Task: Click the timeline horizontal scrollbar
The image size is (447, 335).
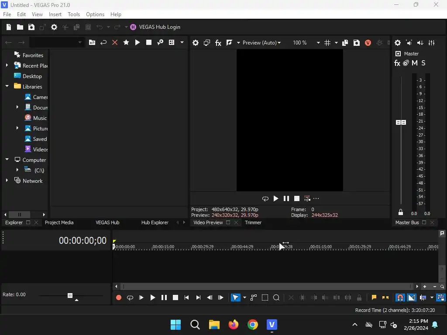Action: 266,286
